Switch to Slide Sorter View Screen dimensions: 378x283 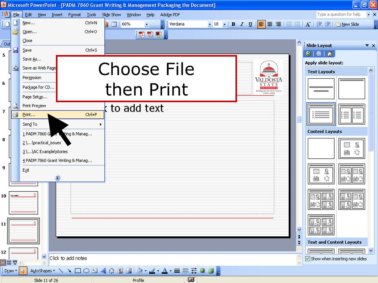click(x=9, y=263)
